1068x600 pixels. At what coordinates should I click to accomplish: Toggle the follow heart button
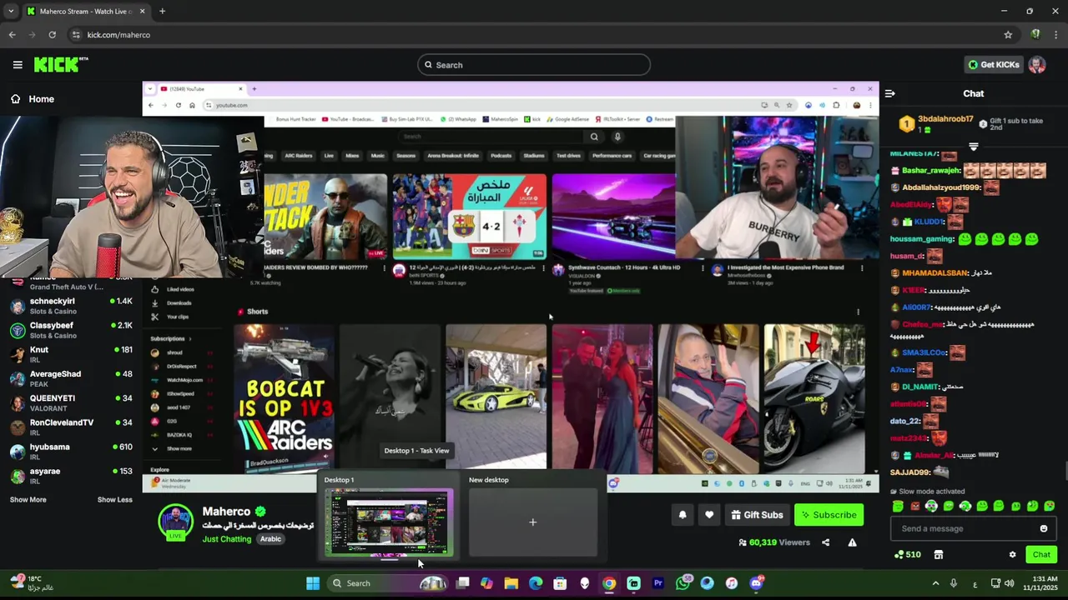click(x=709, y=515)
